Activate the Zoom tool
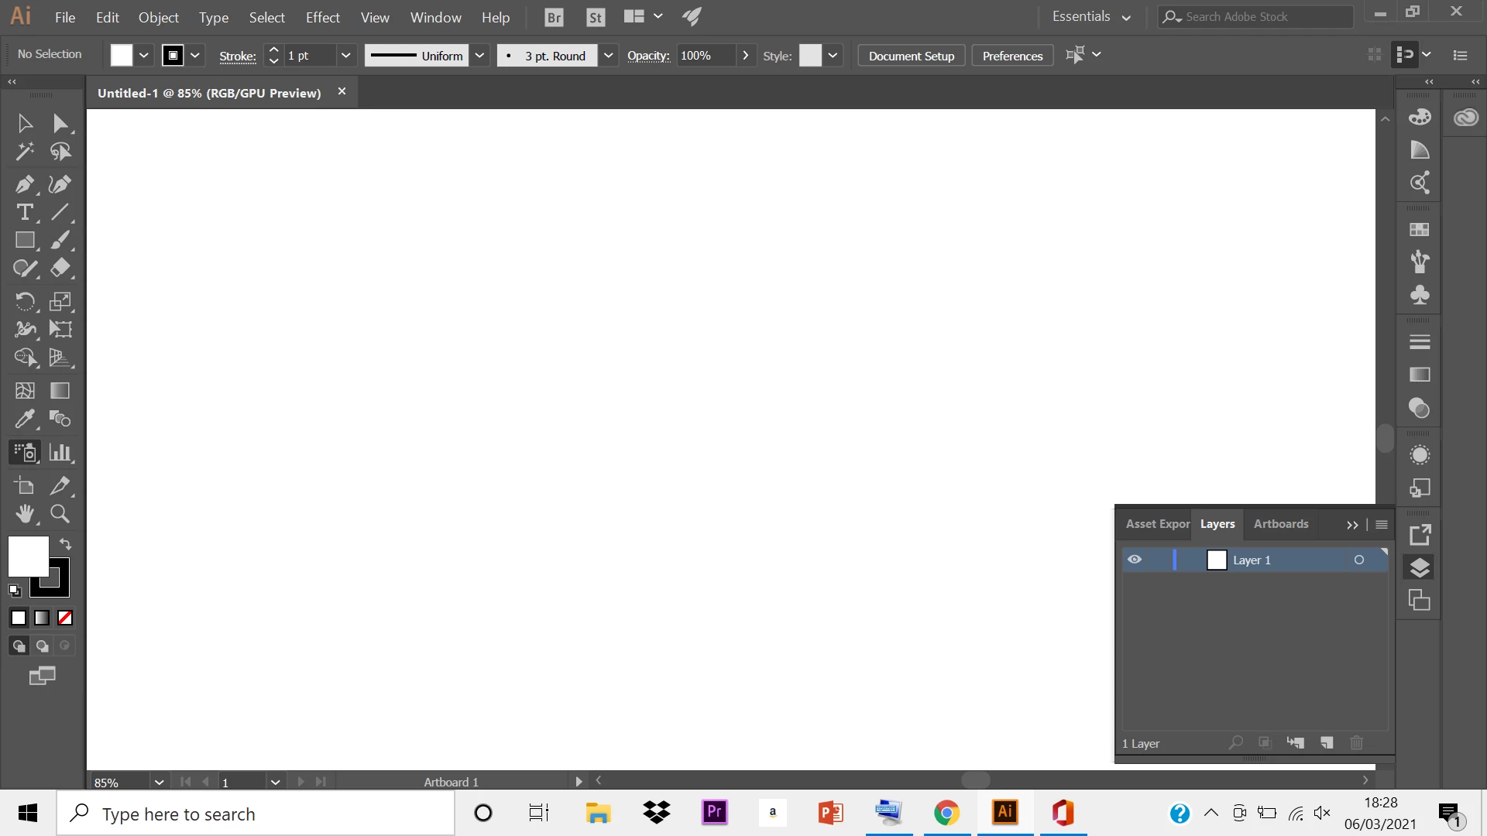Image resolution: width=1487 pixels, height=836 pixels. pyautogui.click(x=60, y=514)
